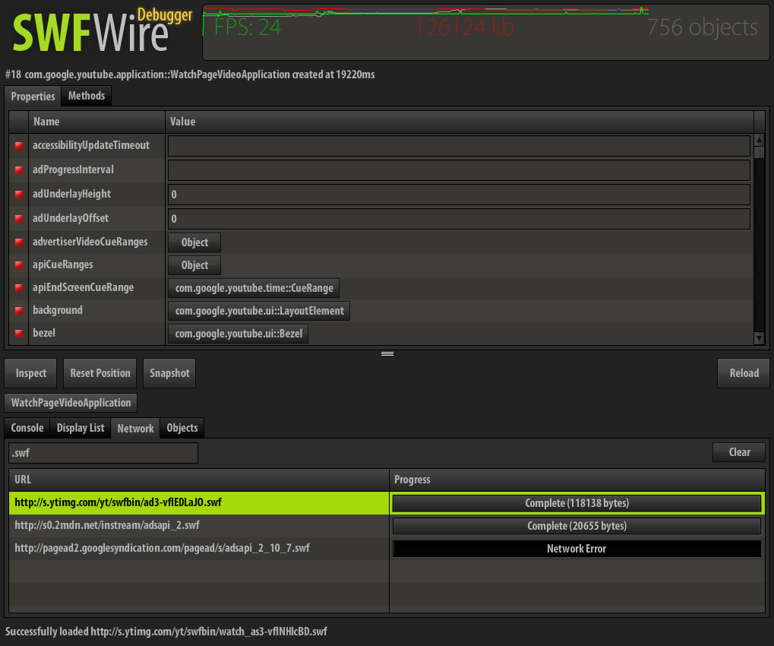The height and width of the screenshot is (646, 774).
Task: Click red icon beside apiEndScreenCueRange
Action: (x=19, y=287)
